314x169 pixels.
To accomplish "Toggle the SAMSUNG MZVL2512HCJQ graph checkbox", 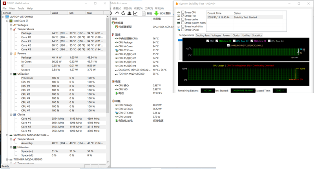I will coord(228,45).
